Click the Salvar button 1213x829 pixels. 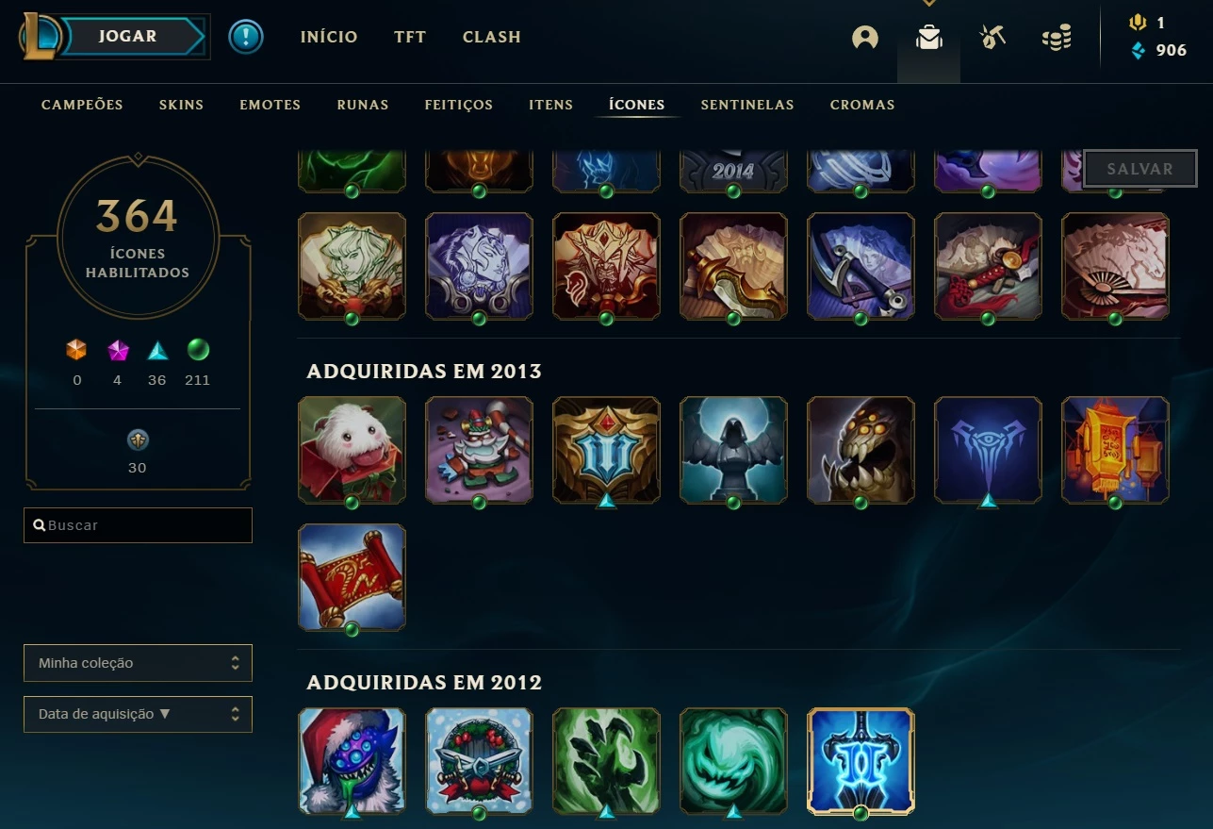[1139, 169]
